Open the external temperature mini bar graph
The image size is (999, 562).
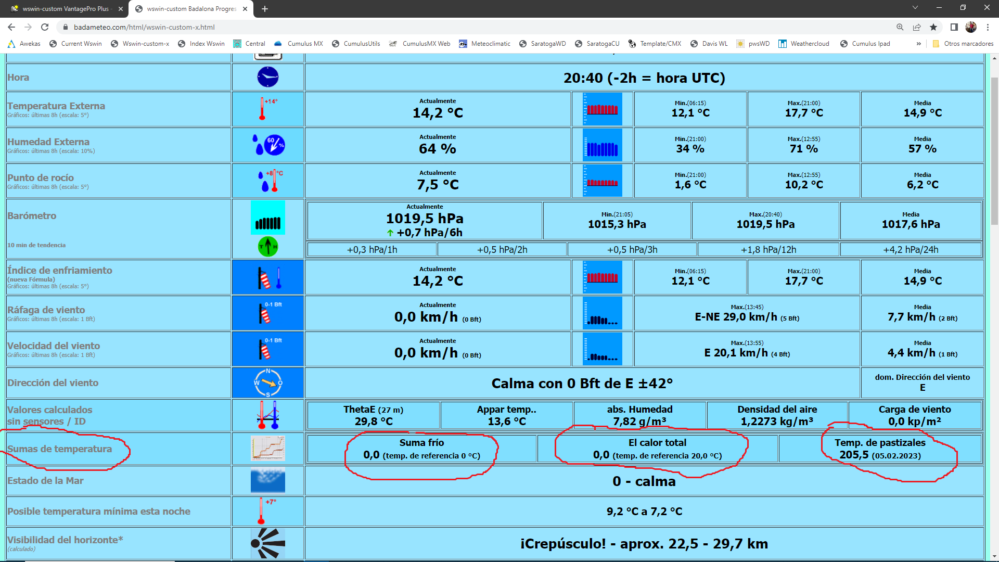click(602, 109)
